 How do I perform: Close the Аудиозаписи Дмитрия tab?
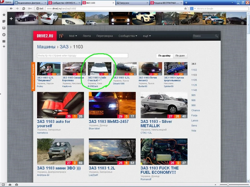(x=45, y=3)
